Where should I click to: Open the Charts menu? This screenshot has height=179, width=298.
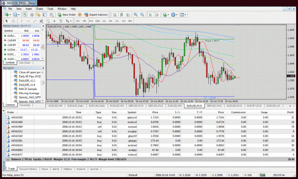click(x=40, y=9)
